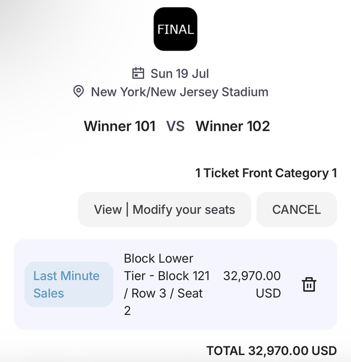Select the Last Minute Sales tag

click(69, 284)
